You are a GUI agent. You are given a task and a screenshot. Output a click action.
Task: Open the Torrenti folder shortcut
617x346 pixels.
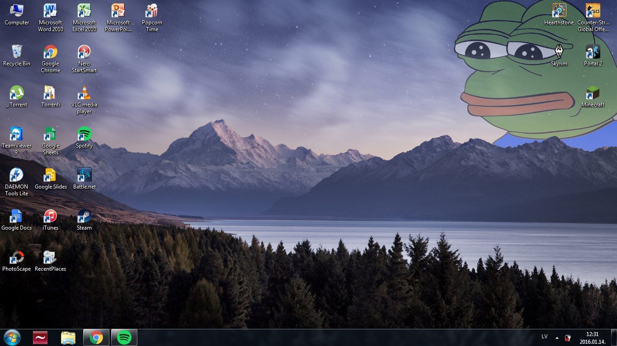click(51, 97)
